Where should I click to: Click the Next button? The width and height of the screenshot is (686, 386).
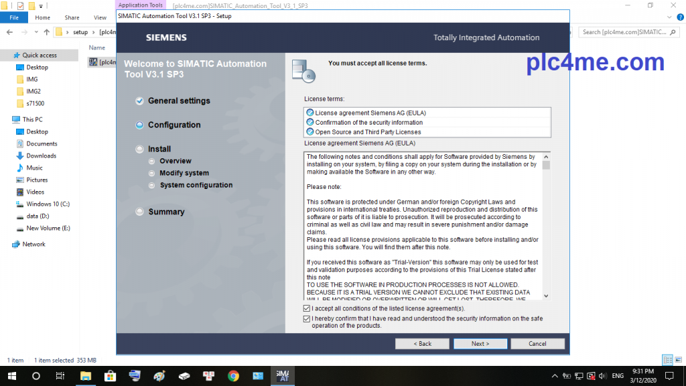click(480, 344)
